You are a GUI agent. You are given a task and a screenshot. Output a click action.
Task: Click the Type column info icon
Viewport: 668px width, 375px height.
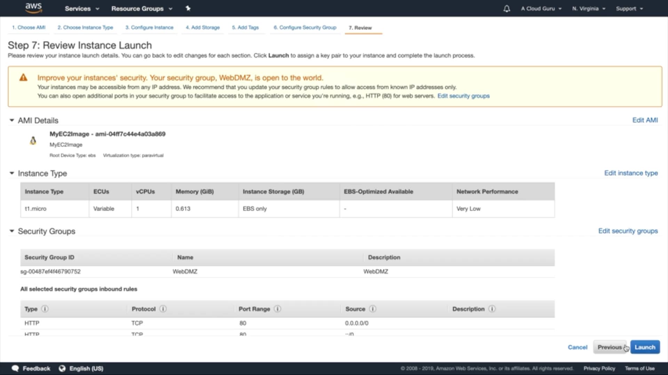[x=45, y=309]
